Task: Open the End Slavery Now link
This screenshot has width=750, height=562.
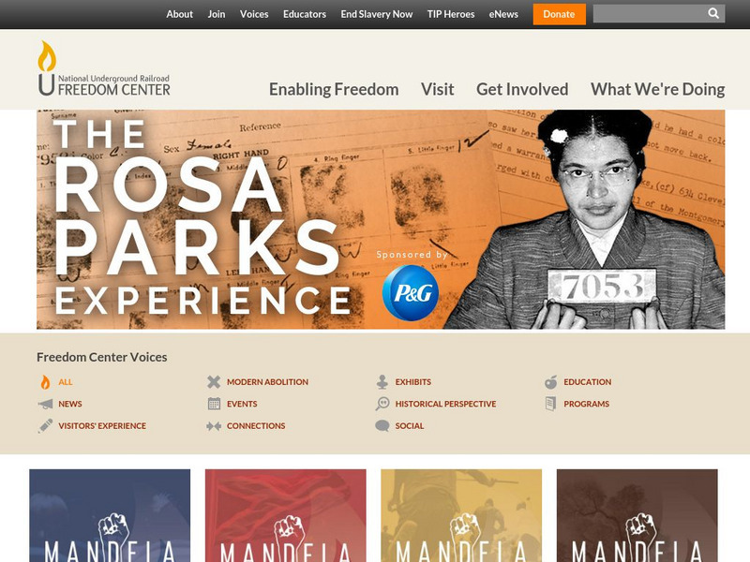Action: (377, 14)
